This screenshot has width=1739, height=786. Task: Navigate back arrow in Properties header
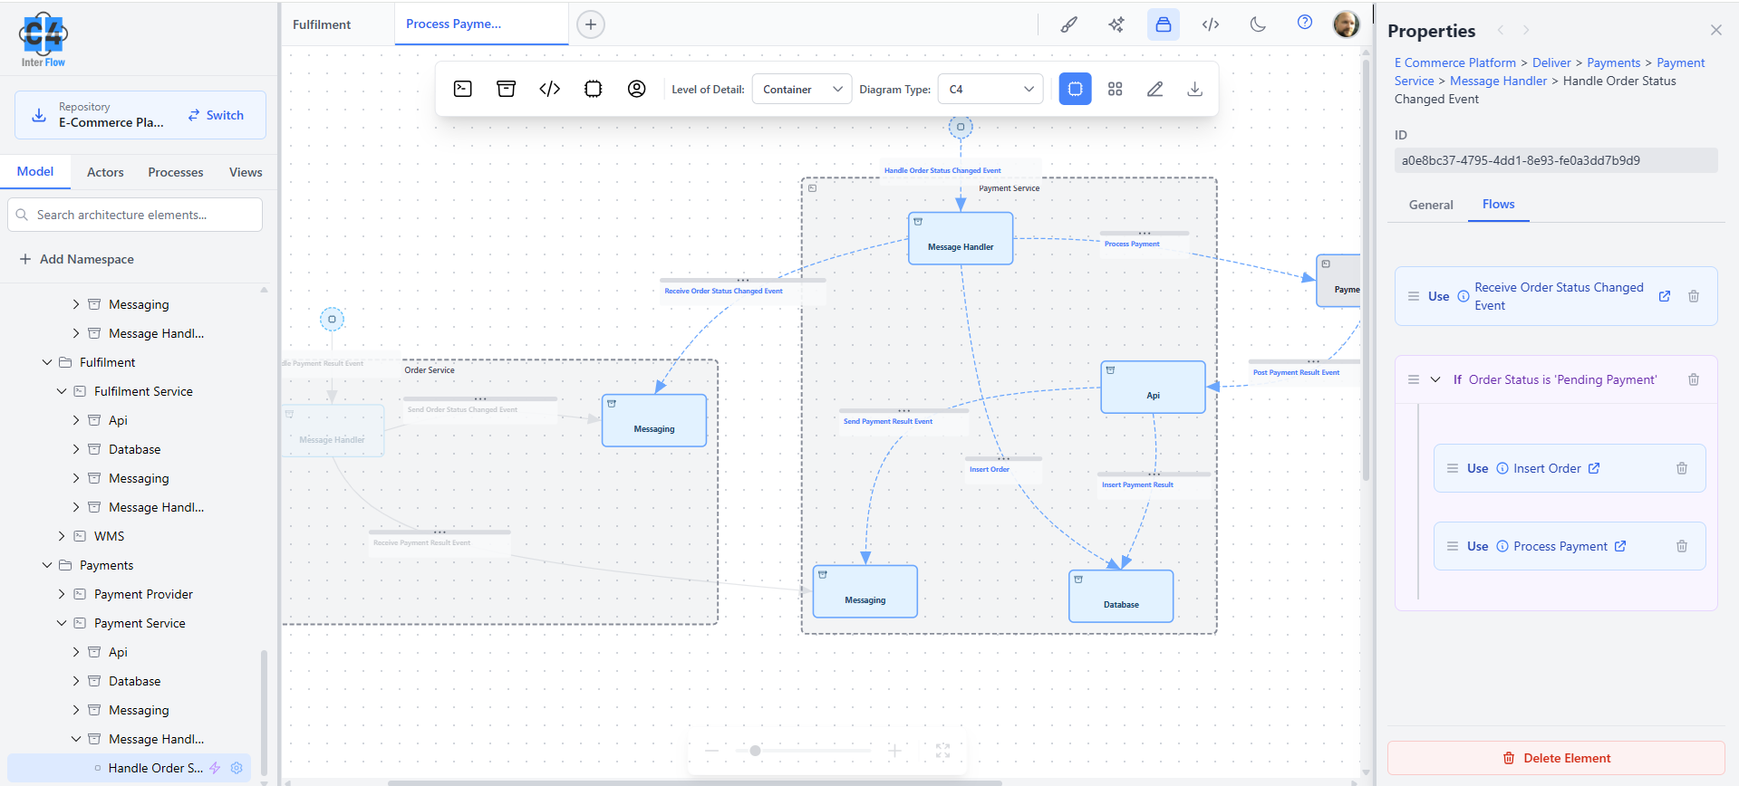coord(1501,30)
